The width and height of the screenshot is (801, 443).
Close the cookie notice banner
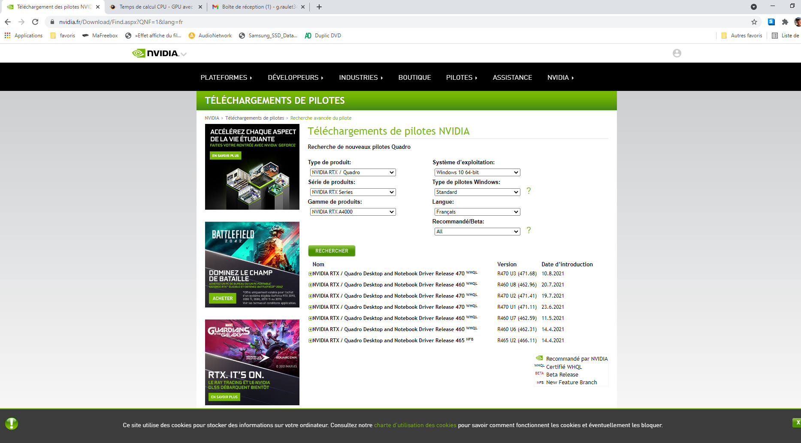797,422
